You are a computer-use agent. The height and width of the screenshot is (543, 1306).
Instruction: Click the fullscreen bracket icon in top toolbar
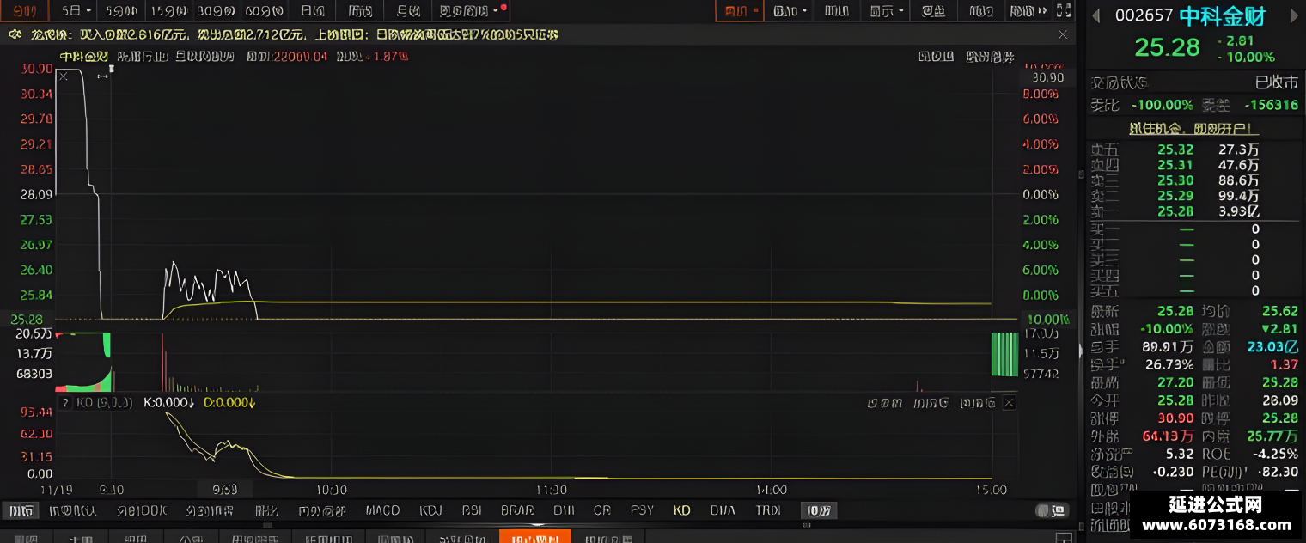pyautogui.click(x=1065, y=11)
